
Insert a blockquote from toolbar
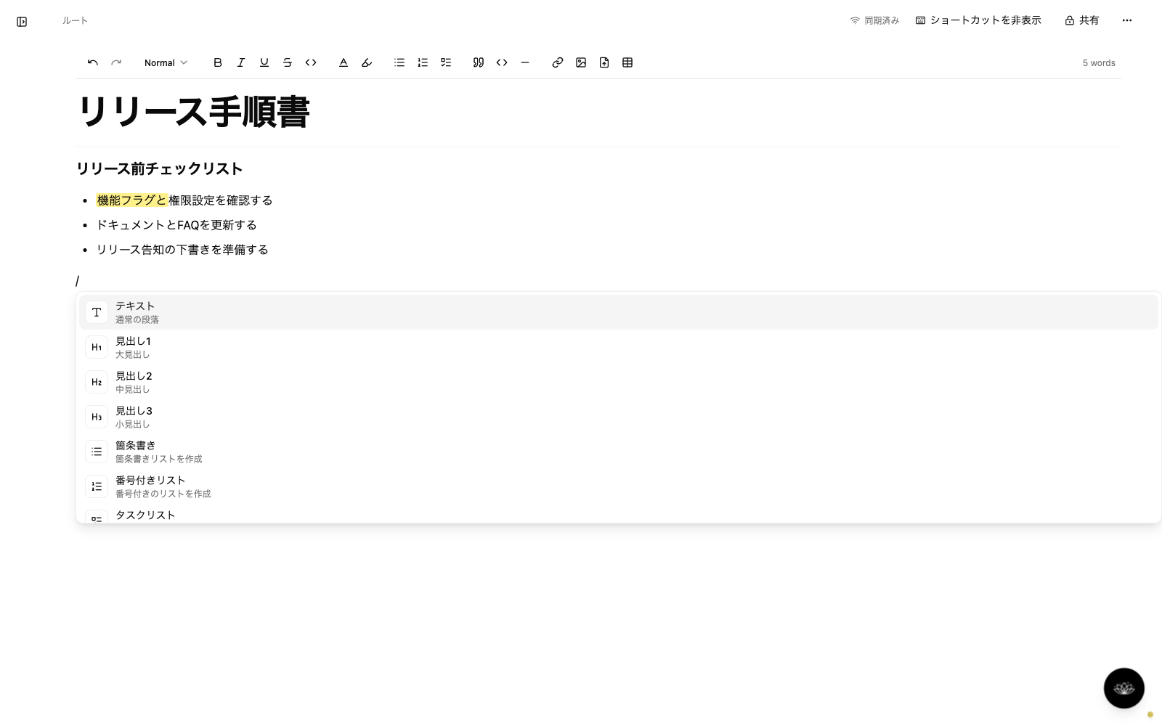[x=479, y=62]
